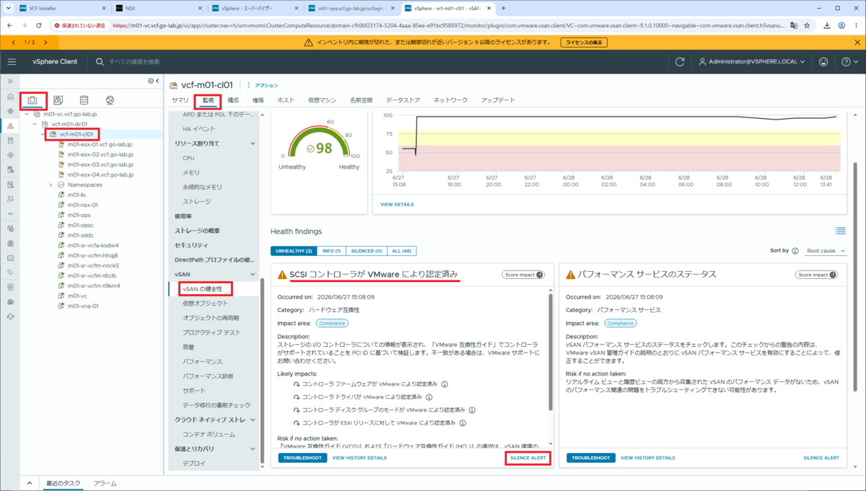
Task: Expand the left rail with double chevron
Action: 10,81
